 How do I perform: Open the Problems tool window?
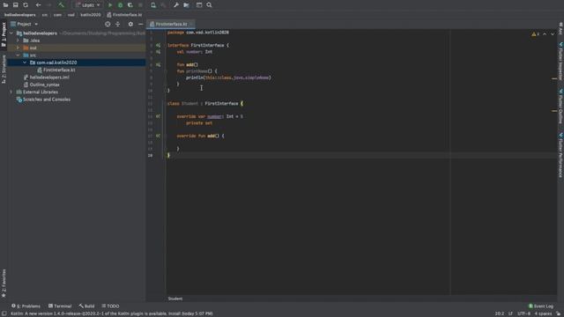click(x=26, y=306)
